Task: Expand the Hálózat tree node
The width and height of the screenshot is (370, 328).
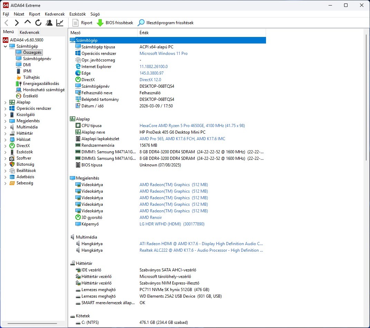Action: point(5,139)
